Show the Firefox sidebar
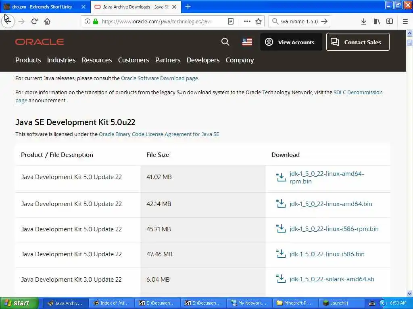This screenshot has width=413, height=309. 390,21
